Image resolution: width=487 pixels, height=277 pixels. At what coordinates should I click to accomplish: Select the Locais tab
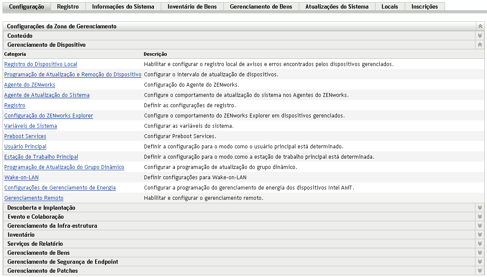389,6
